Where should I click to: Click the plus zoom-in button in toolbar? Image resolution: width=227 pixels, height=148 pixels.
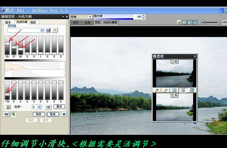coord(220,22)
